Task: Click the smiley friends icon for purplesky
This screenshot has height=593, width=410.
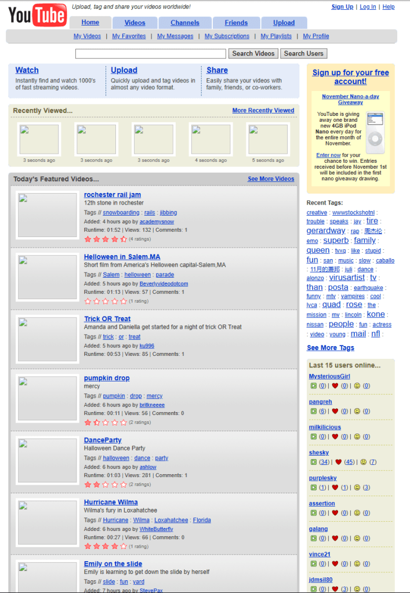Action: pyautogui.click(x=358, y=488)
